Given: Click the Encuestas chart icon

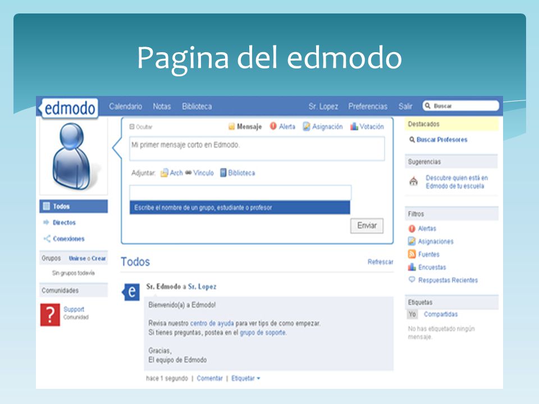Looking at the screenshot, I should tap(412, 267).
